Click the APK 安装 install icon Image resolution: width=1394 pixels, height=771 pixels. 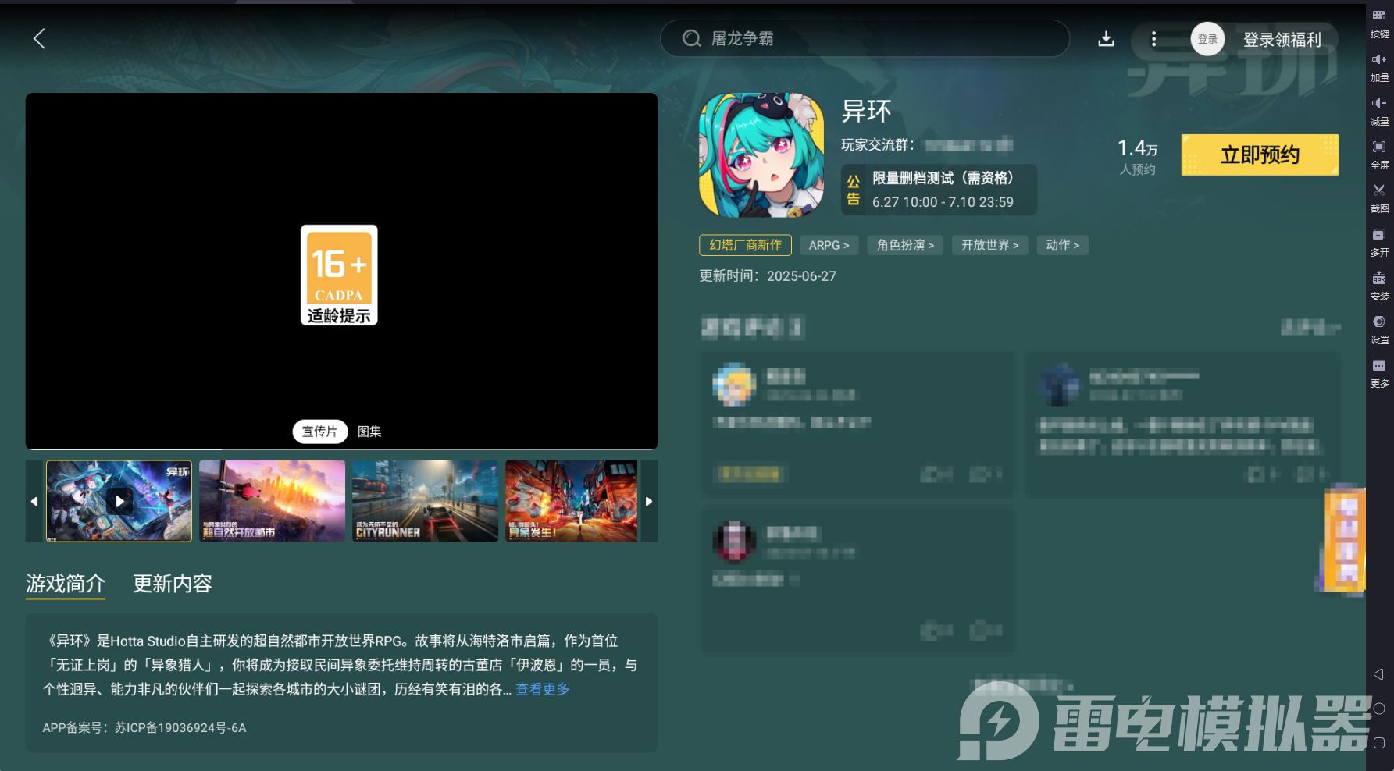tap(1379, 286)
